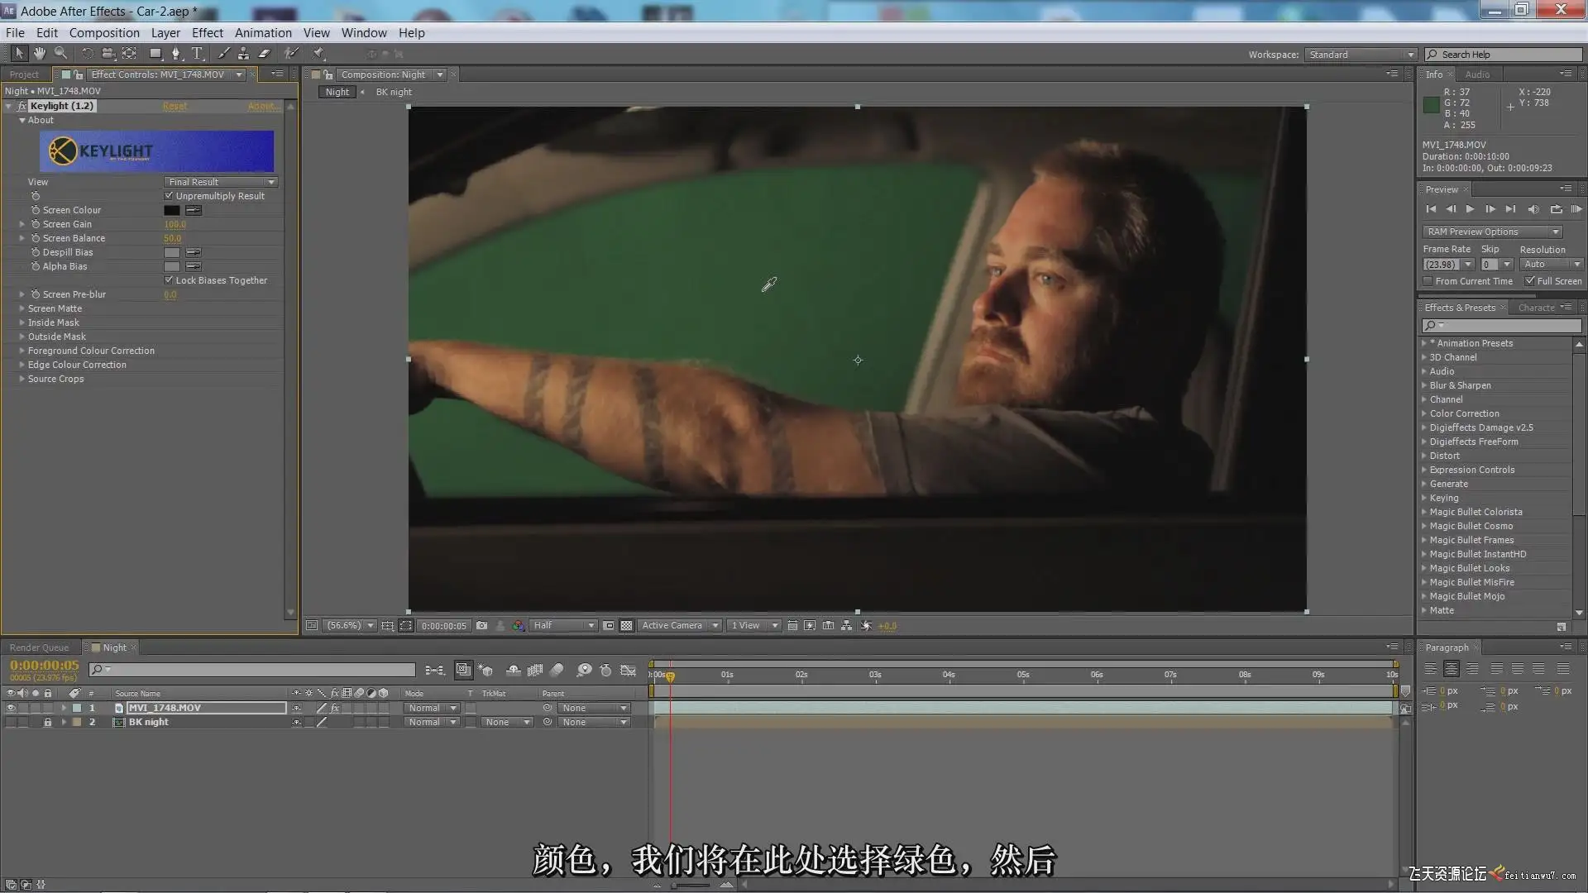The width and height of the screenshot is (1588, 893).
Task: Select the Pen tool
Action: pos(175,53)
